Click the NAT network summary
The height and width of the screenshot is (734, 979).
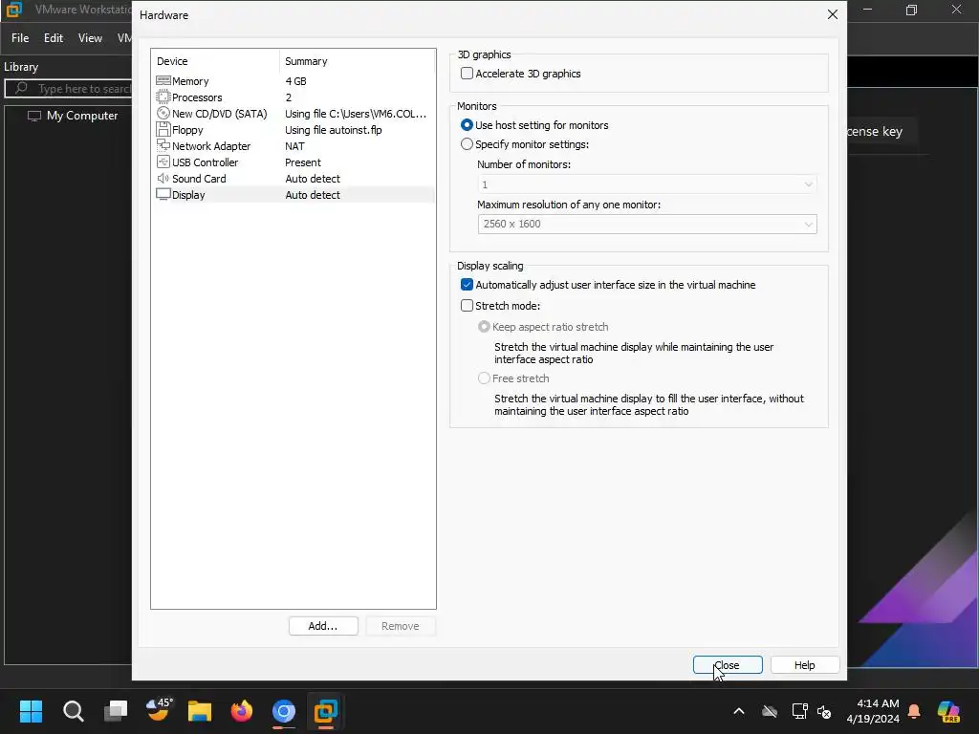[x=294, y=146]
